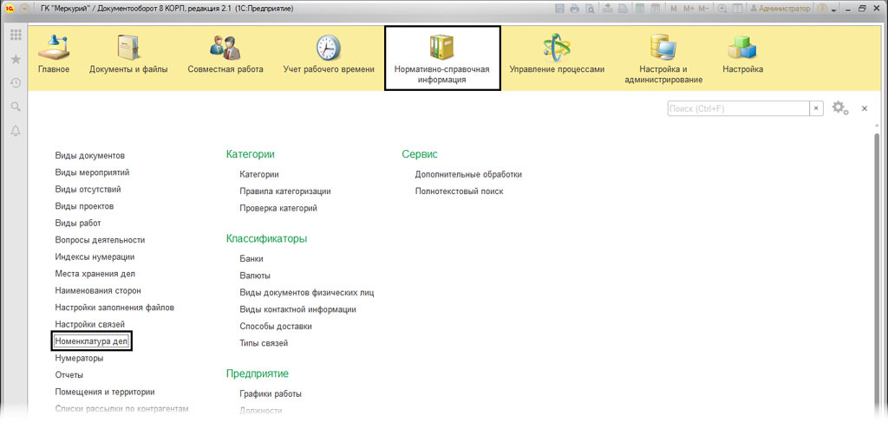Viewport: 888px width, 422px height.
Task: Expand the dropdown arrow beside info icon
Action: [833, 9]
